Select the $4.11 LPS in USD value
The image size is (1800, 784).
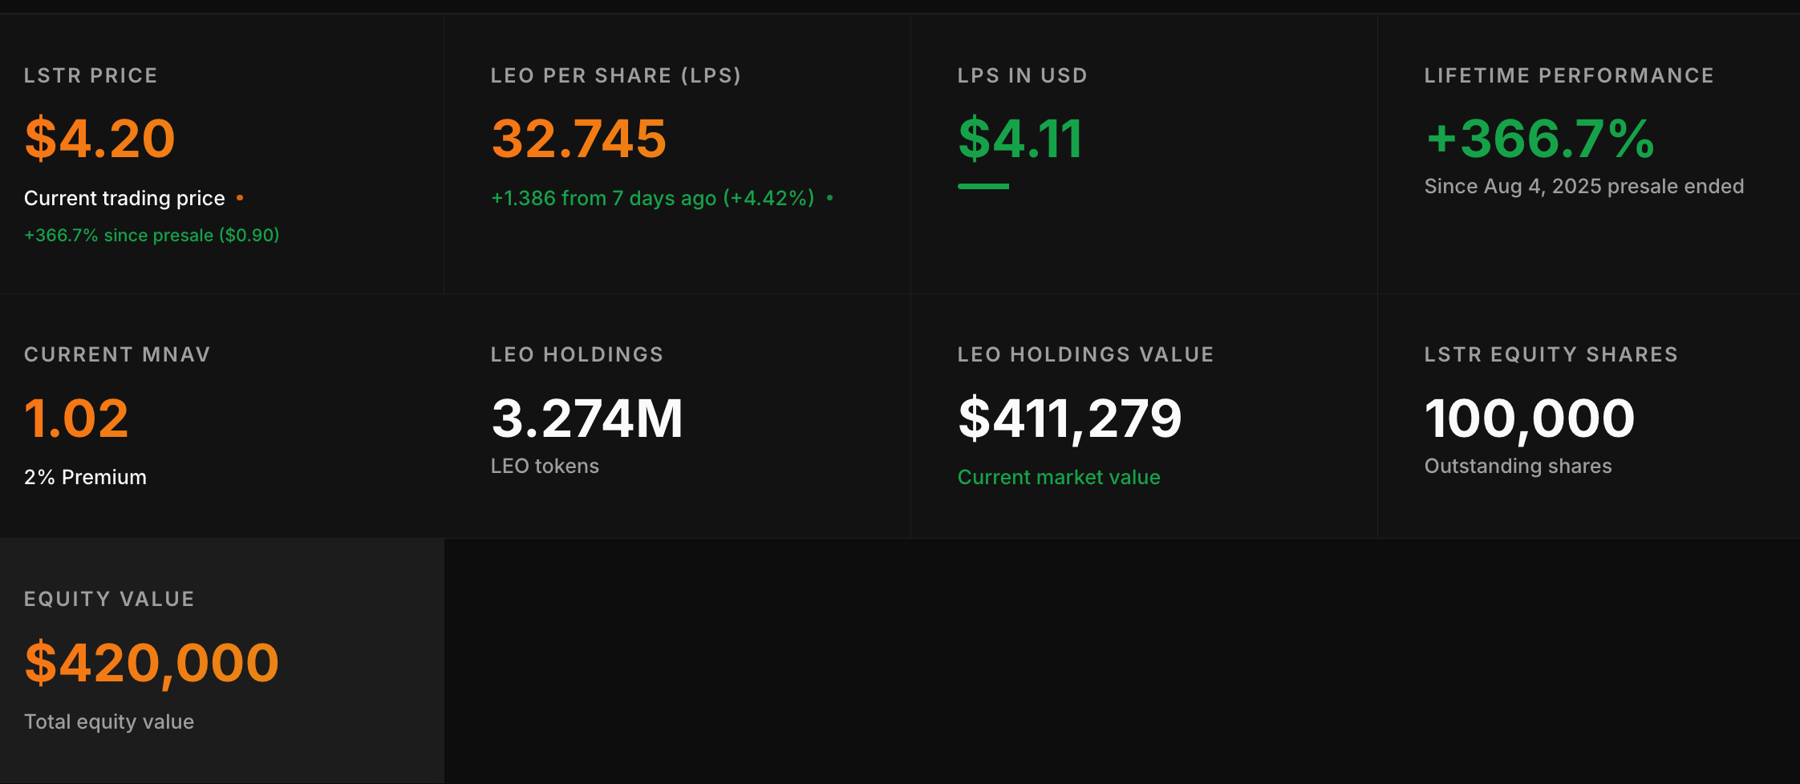(1020, 139)
